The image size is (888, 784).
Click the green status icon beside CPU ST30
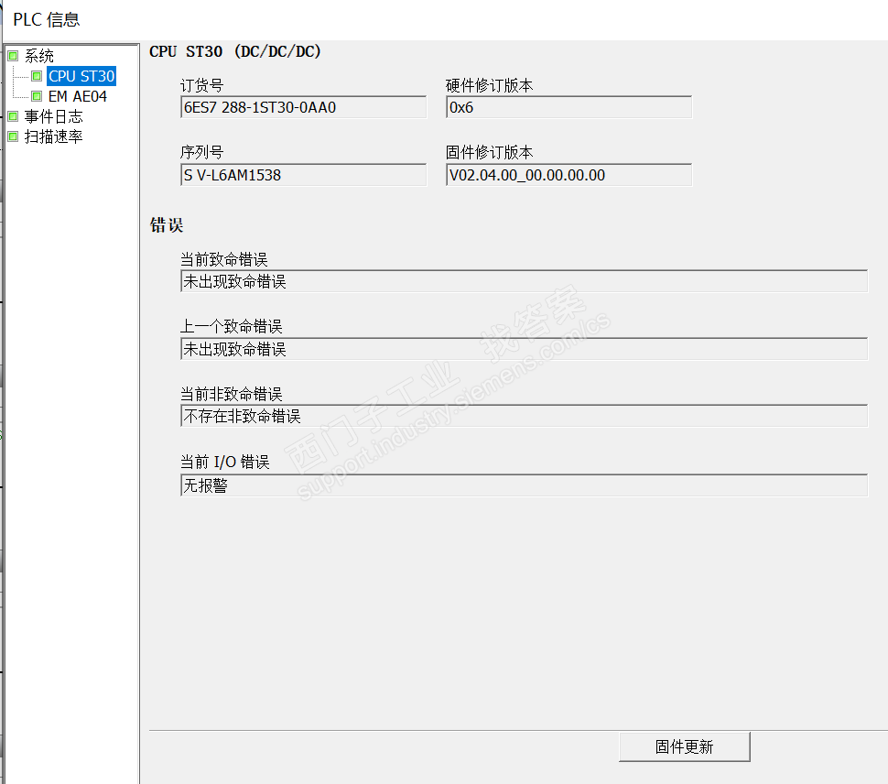coord(37,76)
